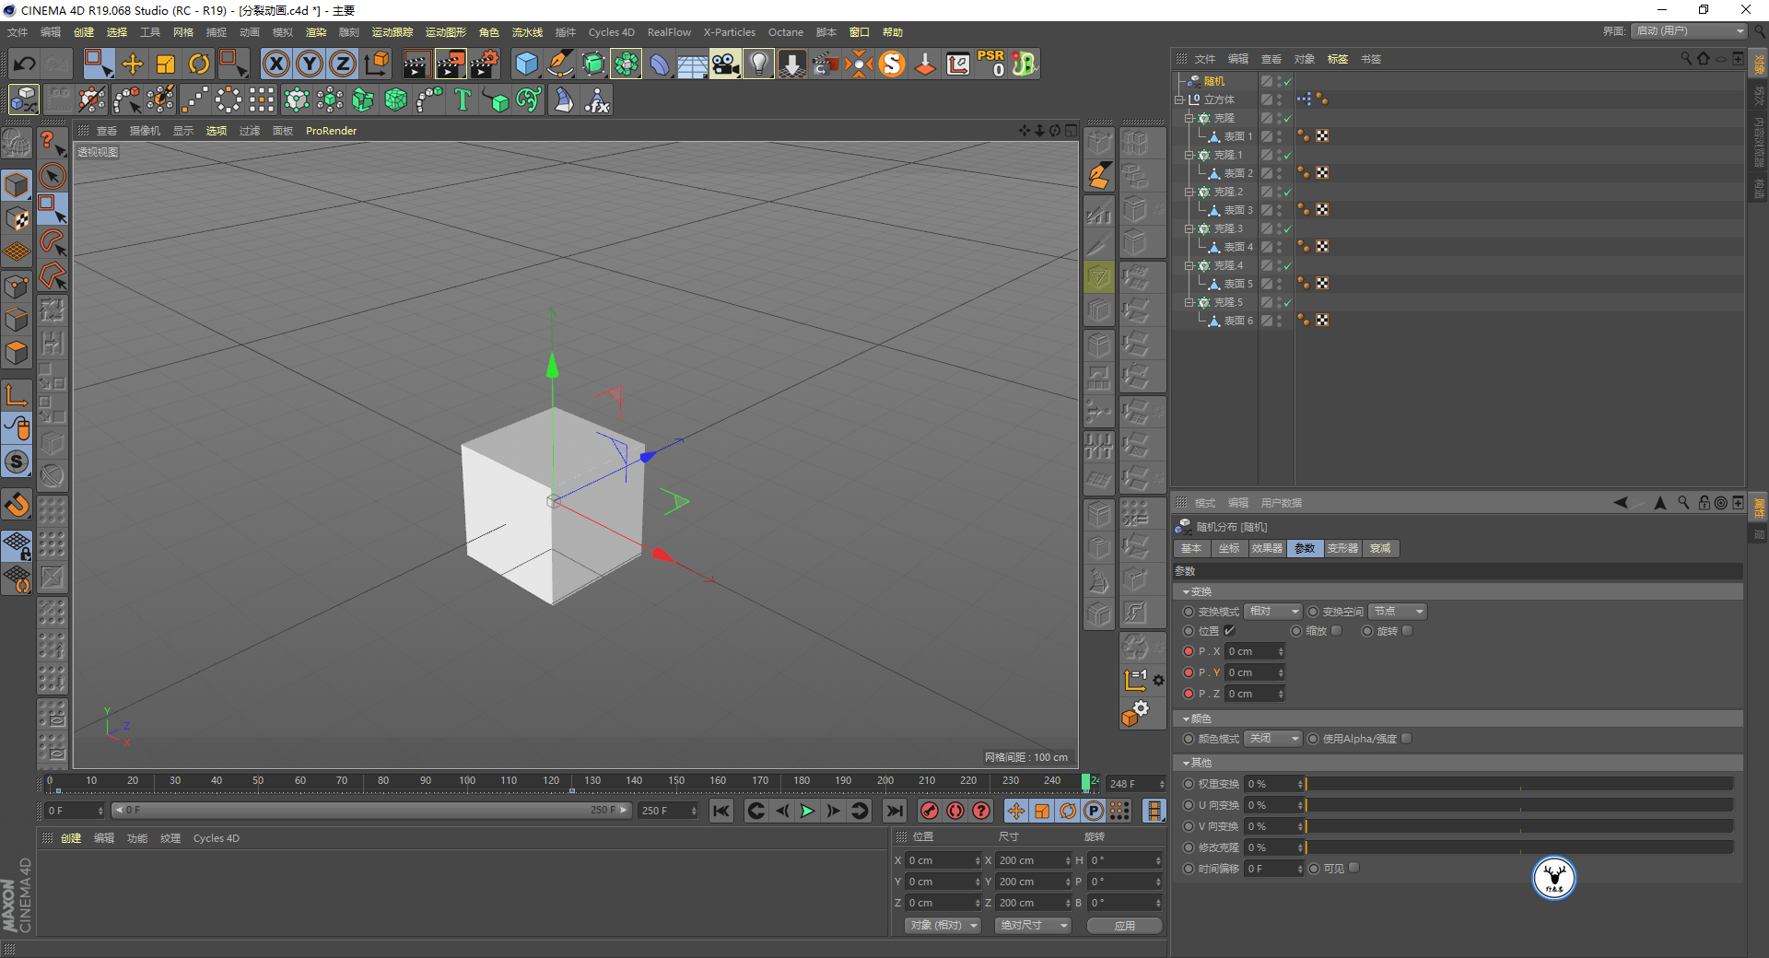Screen dimensions: 1769x958
Task: Select the Rotate tool icon
Action: coord(199,64)
